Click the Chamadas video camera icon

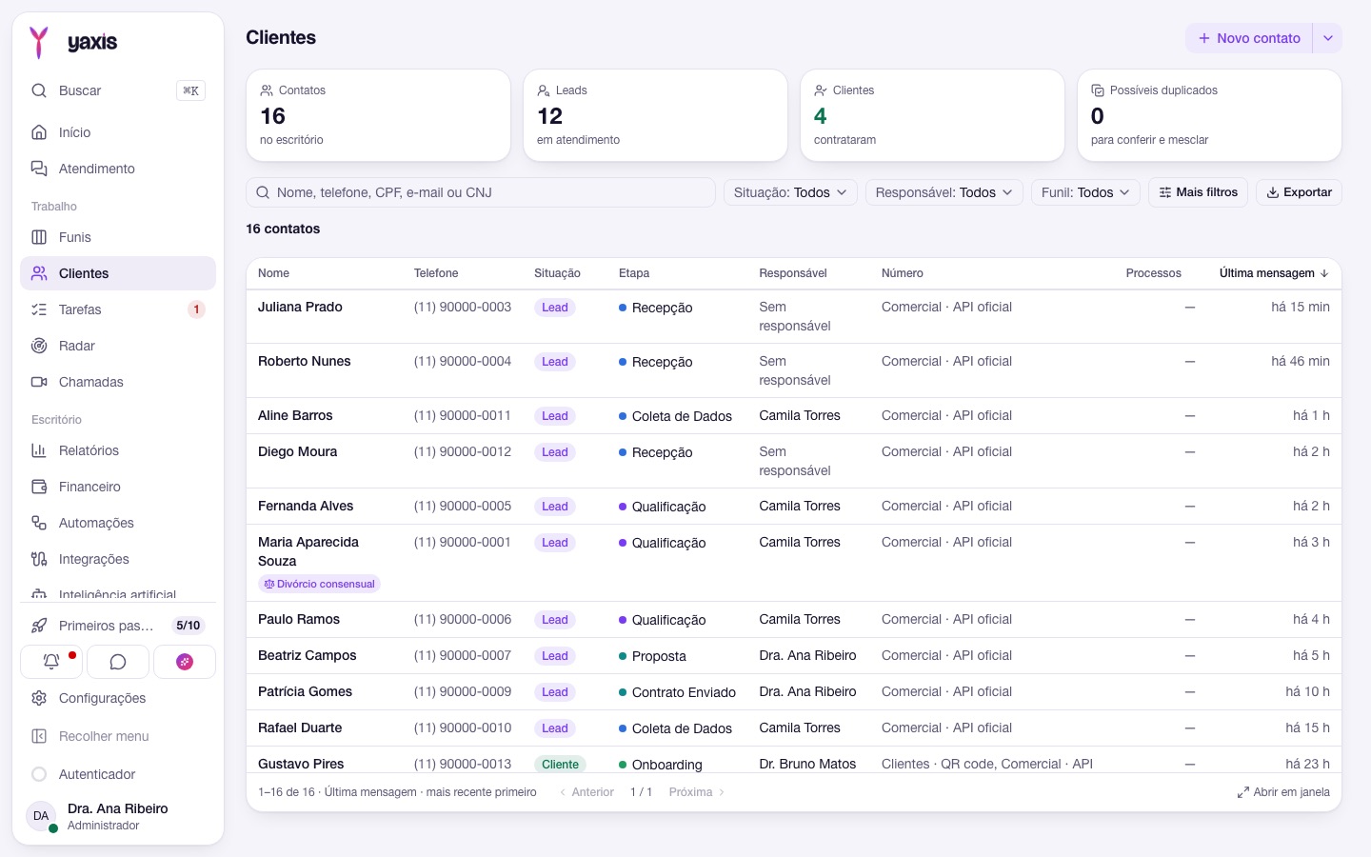pos(39,382)
